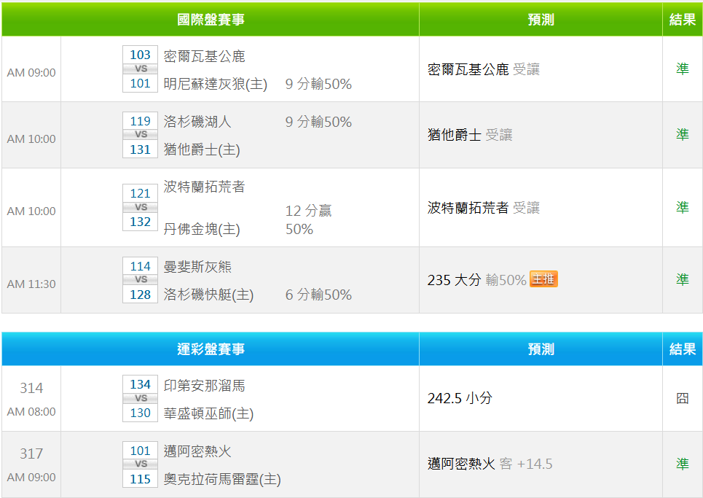
Task: Click score 130 for 華盛頓巫師
Action: pos(141,413)
